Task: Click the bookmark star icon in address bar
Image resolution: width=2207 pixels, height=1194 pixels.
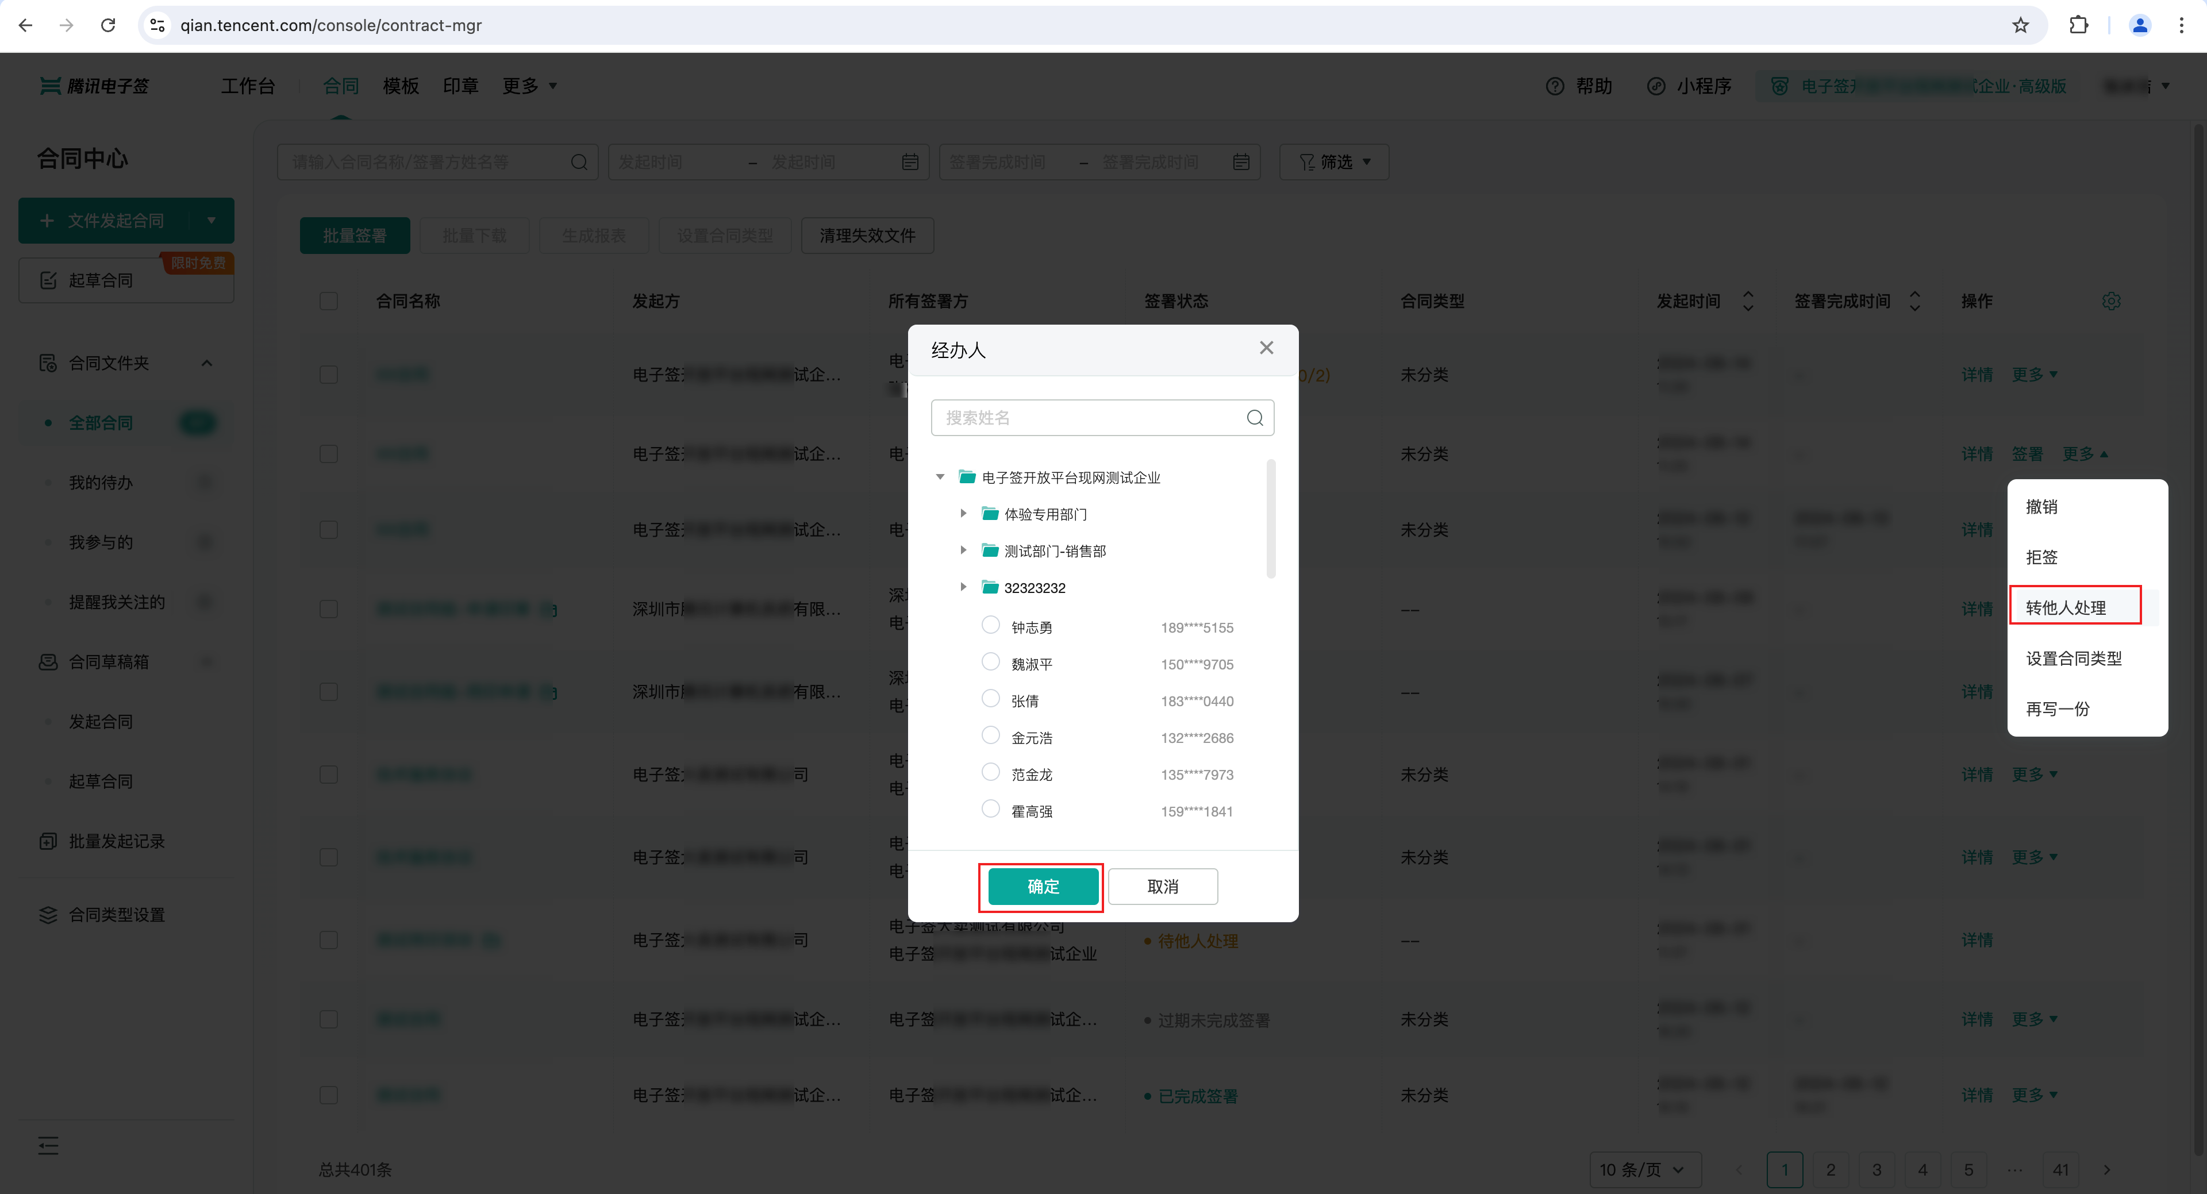Action: (x=2020, y=26)
